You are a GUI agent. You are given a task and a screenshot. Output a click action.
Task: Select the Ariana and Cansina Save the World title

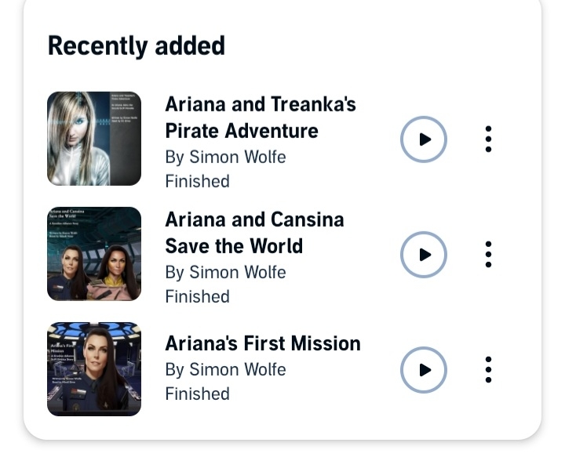click(x=254, y=232)
